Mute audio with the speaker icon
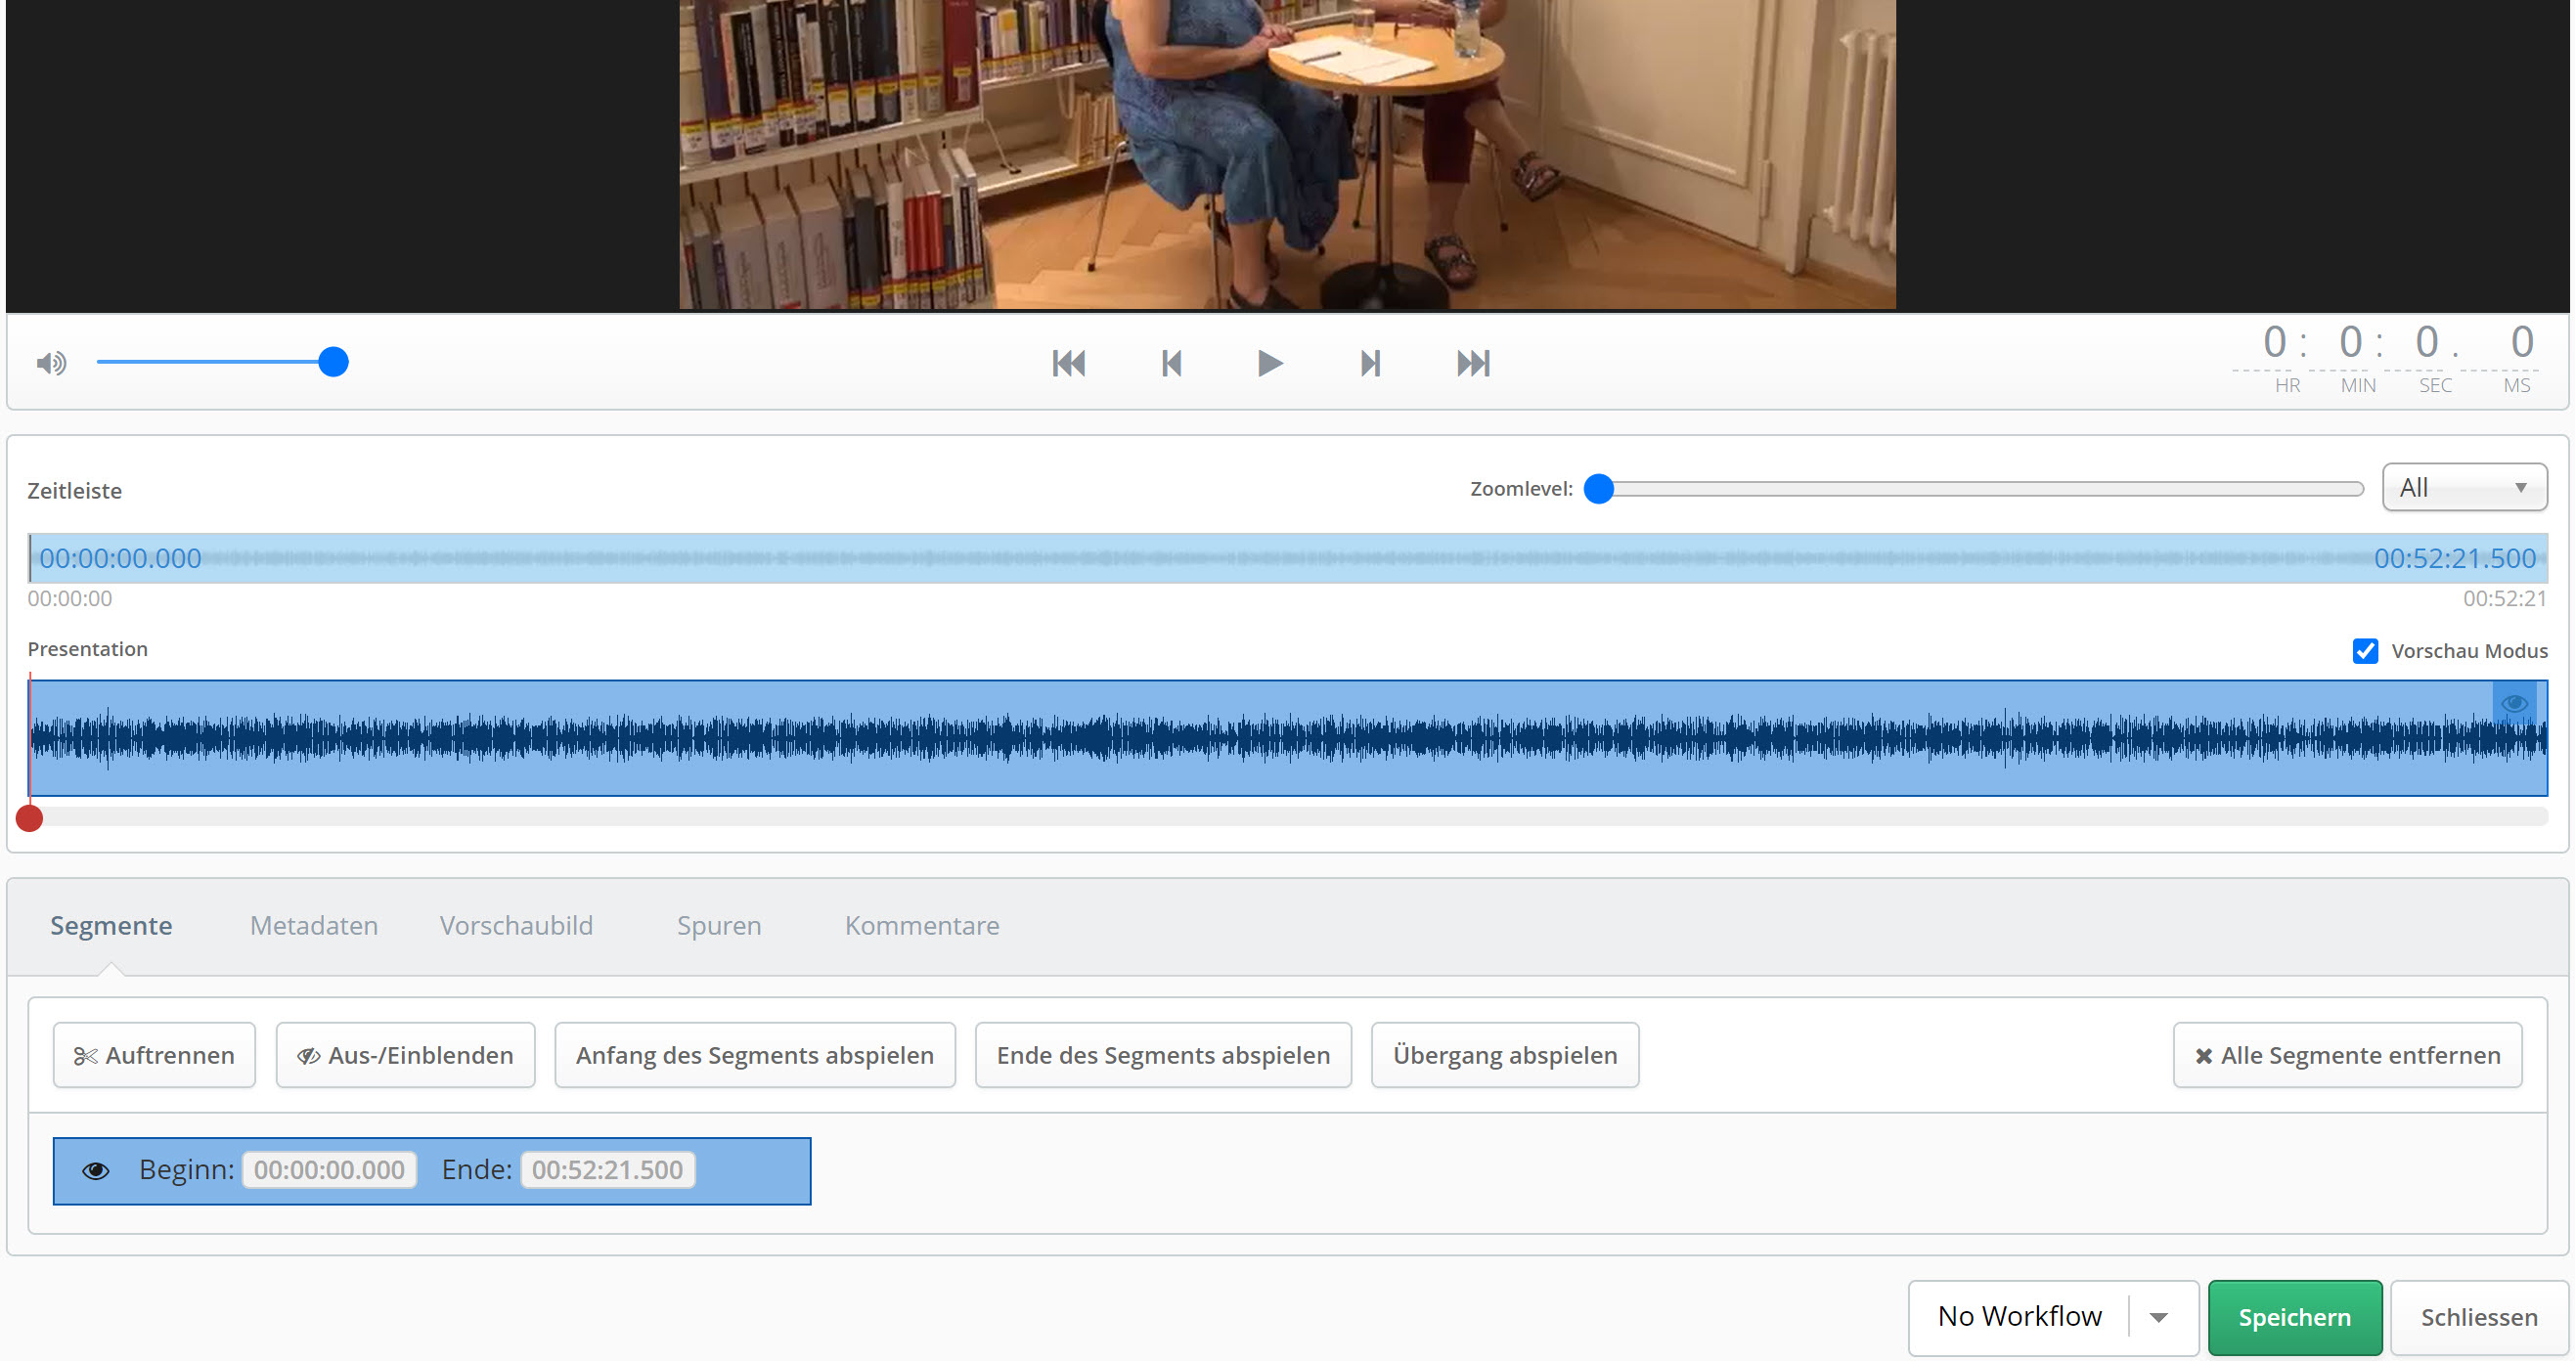This screenshot has width=2575, height=1361. [51, 363]
